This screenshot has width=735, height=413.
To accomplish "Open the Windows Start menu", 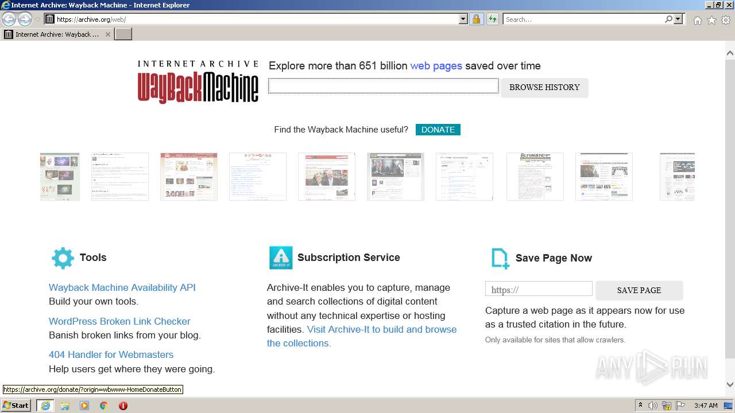I will click(16, 406).
